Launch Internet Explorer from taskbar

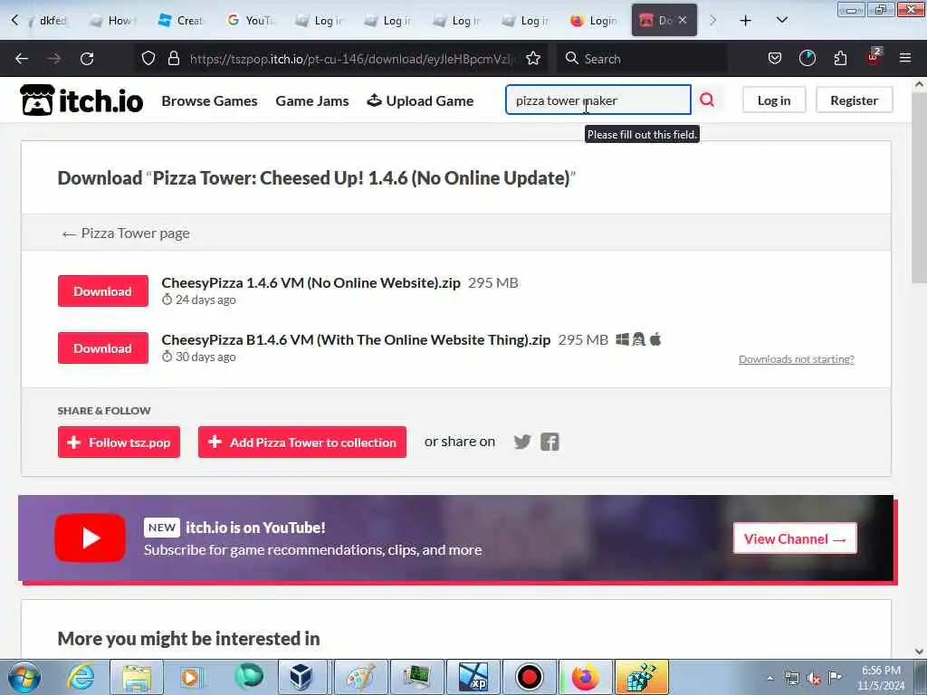[x=80, y=677]
